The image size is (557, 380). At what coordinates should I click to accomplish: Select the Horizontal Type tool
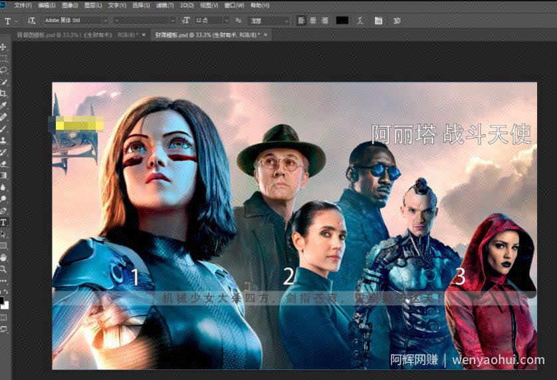[x=3, y=222]
